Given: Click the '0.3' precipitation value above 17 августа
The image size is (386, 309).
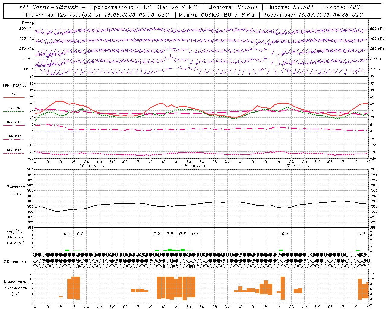Looking at the screenshot, I should click(x=285, y=234).
